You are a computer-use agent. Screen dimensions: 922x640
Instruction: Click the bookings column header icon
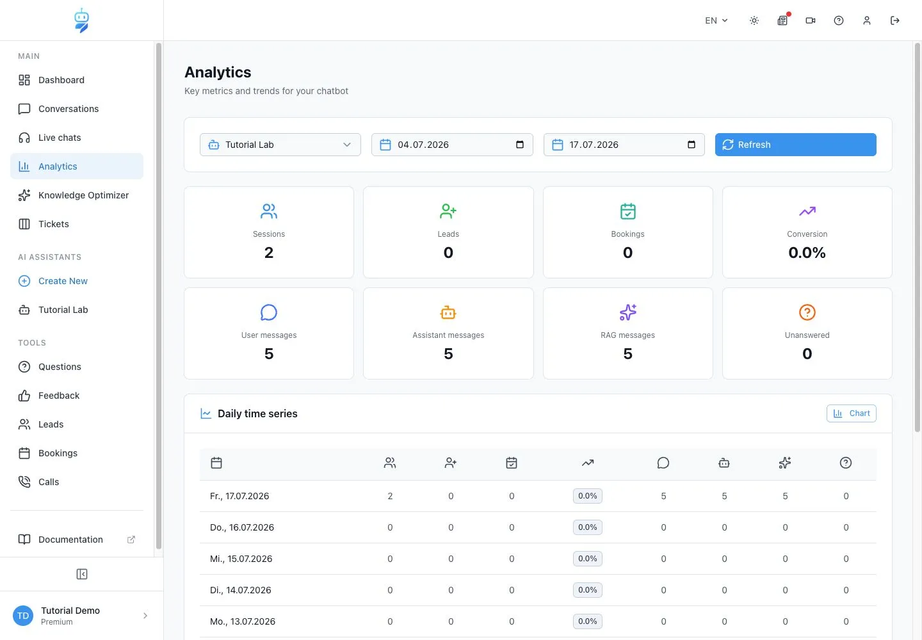[512, 463]
